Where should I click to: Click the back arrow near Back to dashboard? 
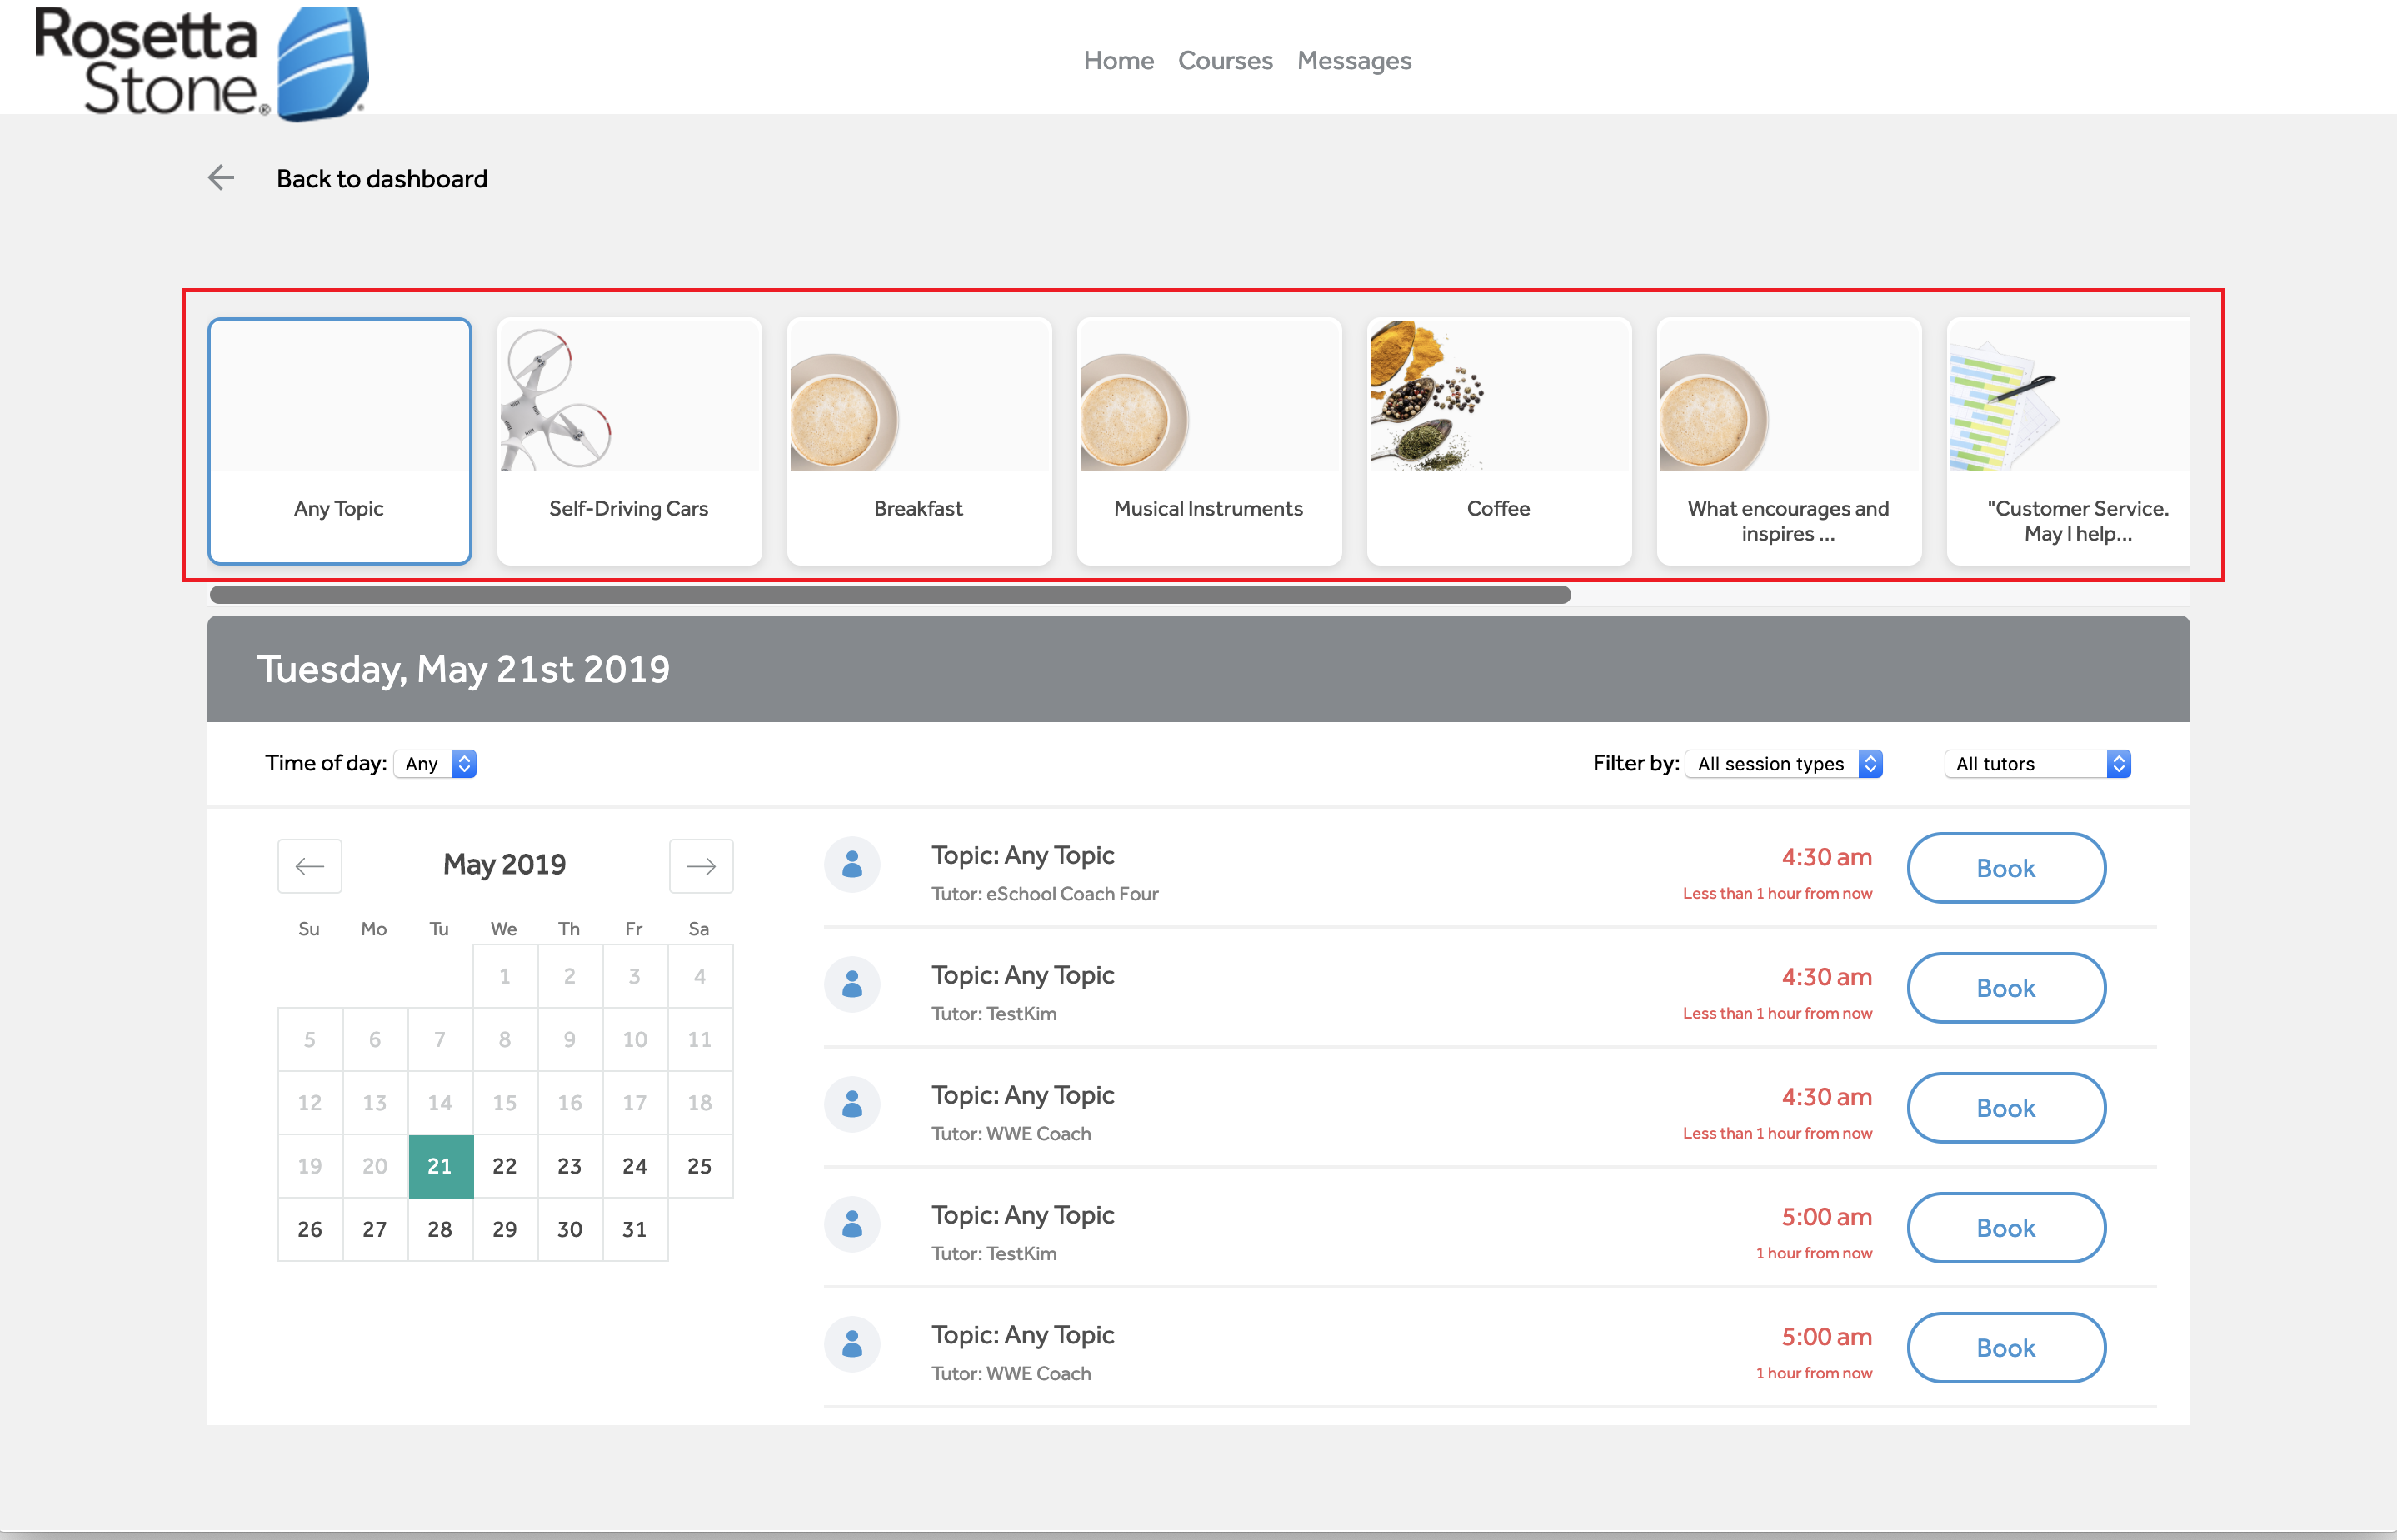221,178
